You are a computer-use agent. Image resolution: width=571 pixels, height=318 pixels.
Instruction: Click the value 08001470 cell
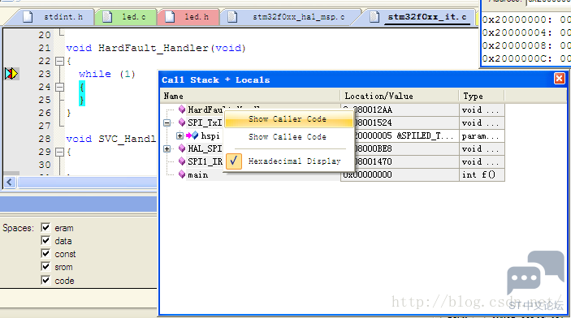[x=400, y=161]
